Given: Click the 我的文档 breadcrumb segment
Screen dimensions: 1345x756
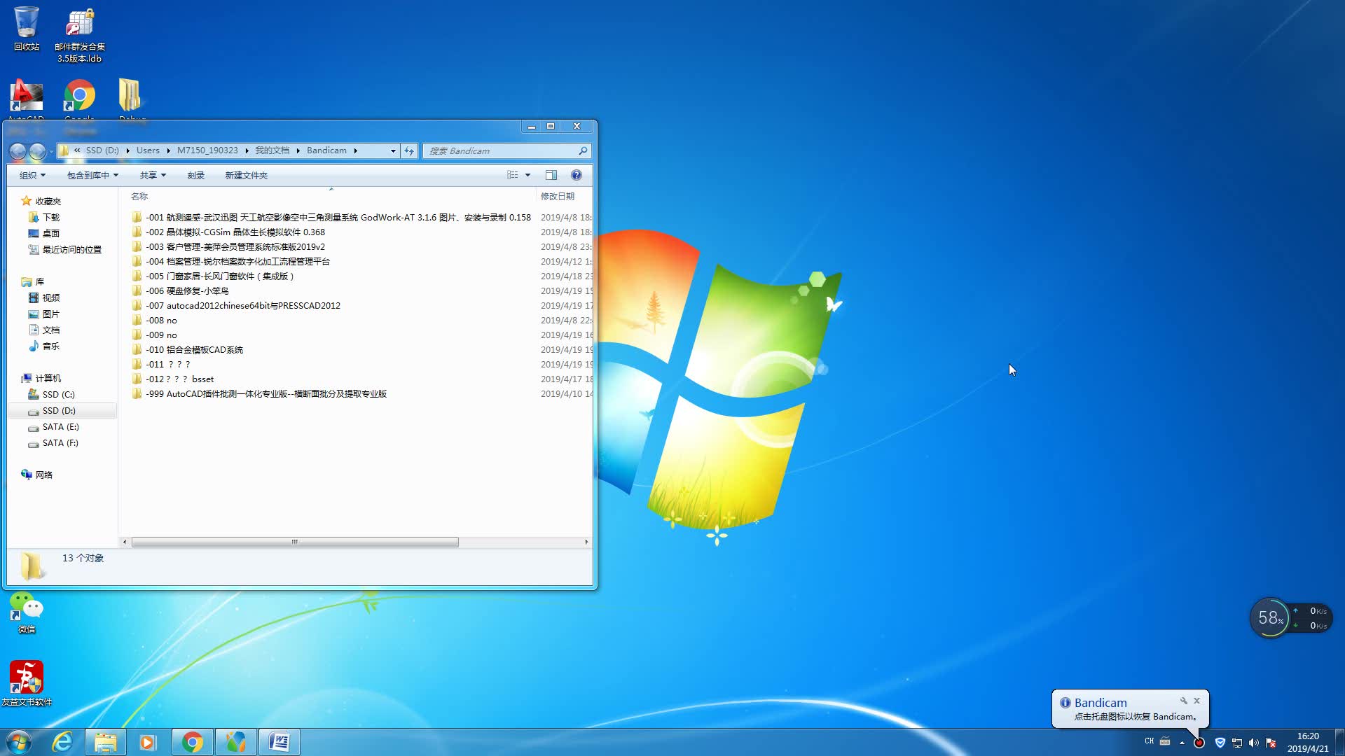Looking at the screenshot, I should click(x=272, y=150).
